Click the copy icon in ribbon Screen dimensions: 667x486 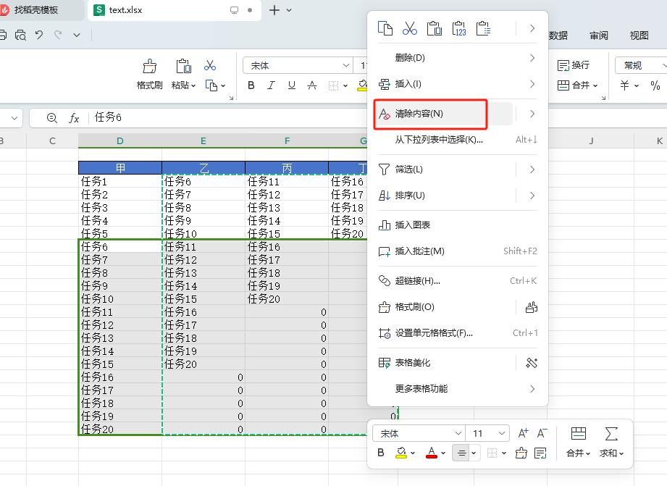pos(211,85)
